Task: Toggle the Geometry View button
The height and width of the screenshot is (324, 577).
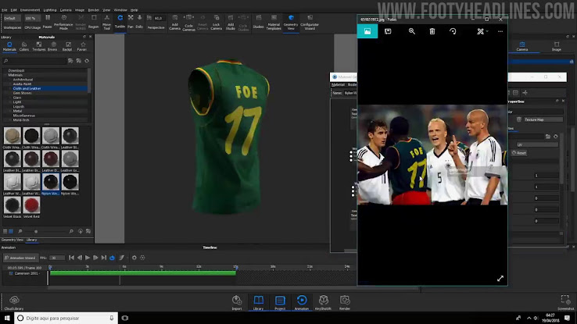Action: pos(292,20)
